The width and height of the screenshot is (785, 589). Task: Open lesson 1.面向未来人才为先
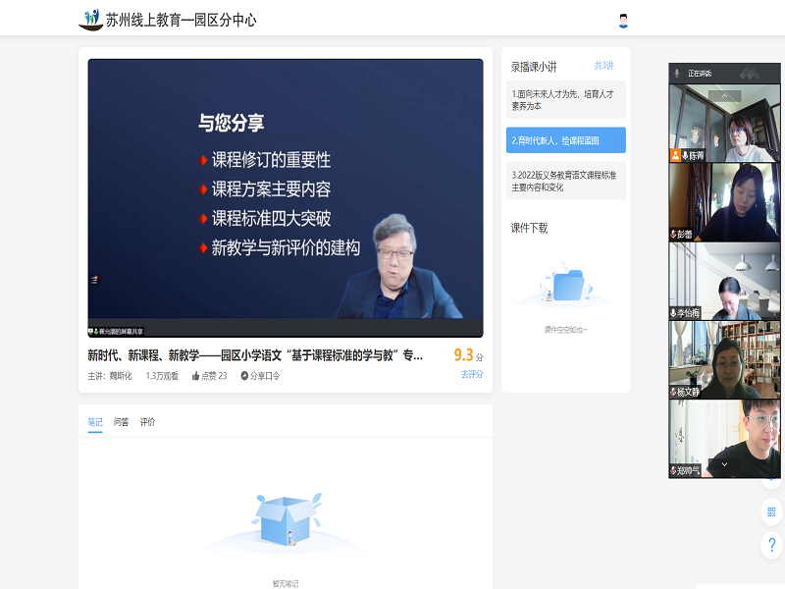[x=566, y=100]
